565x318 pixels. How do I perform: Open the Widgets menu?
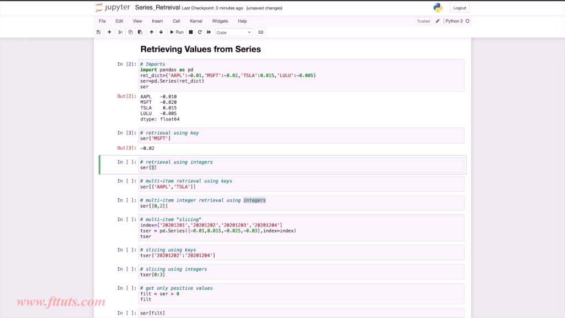pyautogui.click(x=220, y=21)
